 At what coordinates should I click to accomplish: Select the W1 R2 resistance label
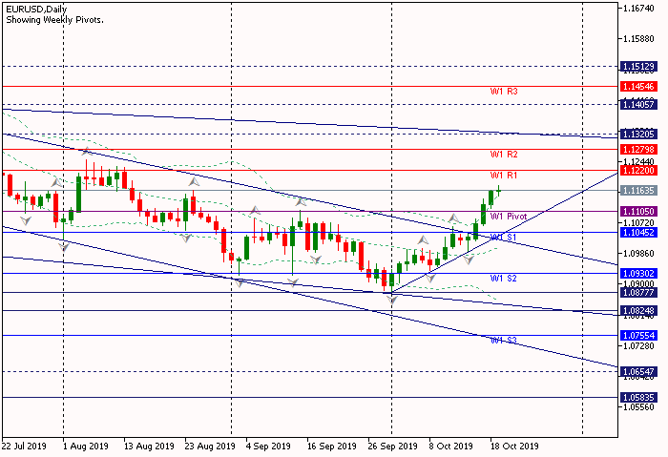click(x=504, y=155)
